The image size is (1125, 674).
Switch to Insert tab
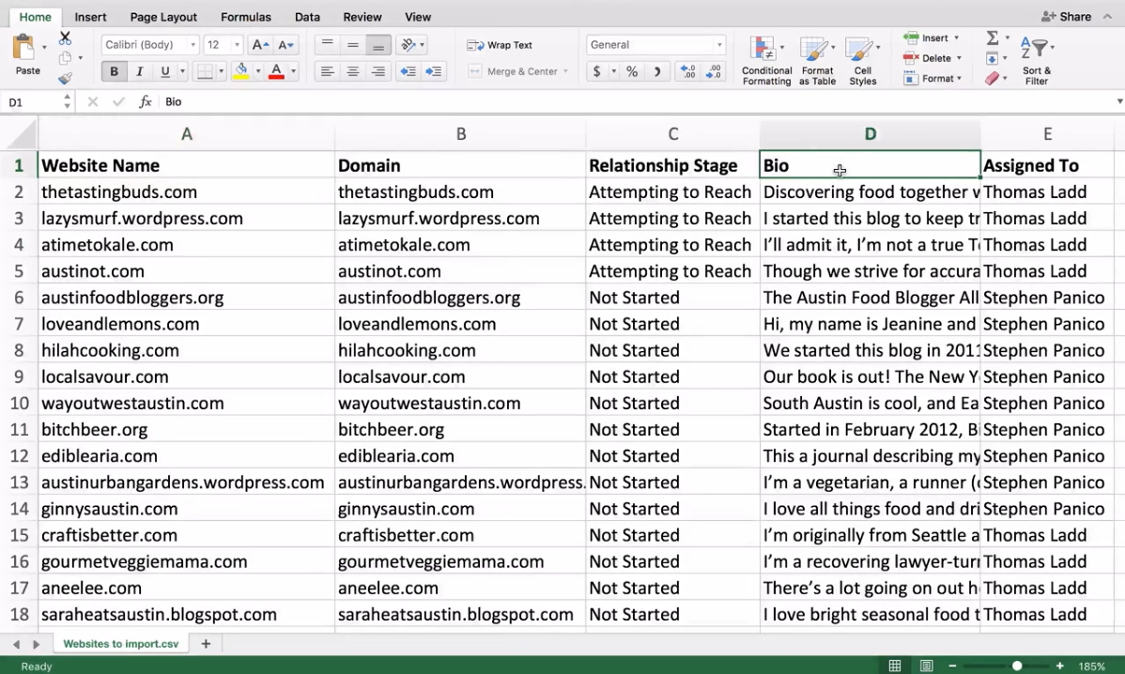90,17
